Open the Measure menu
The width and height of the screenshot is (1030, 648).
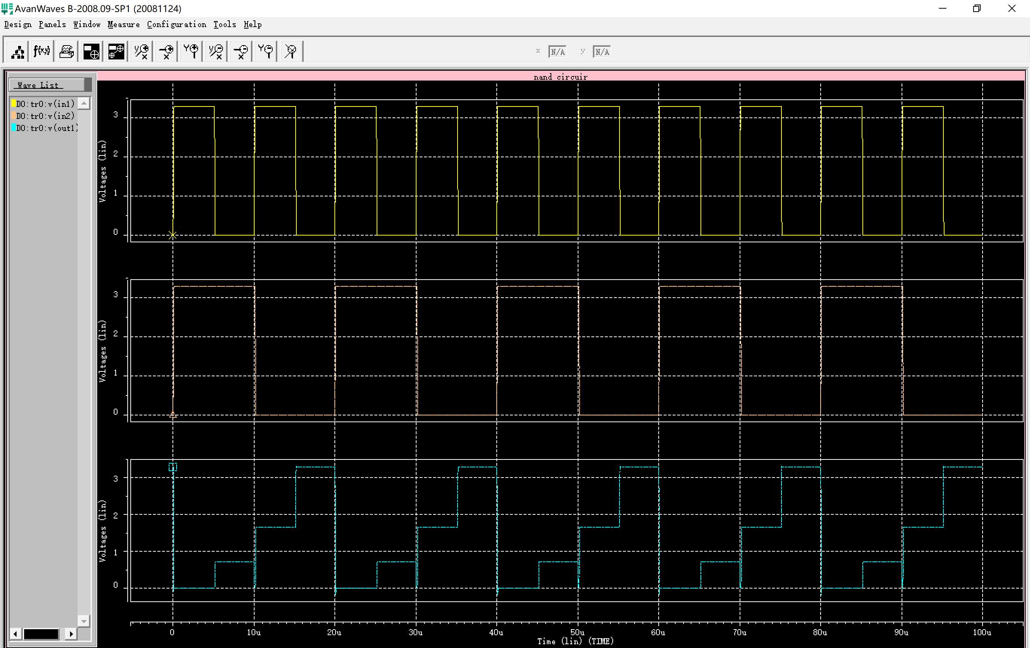pyautogui.click(x=123, y=24)
